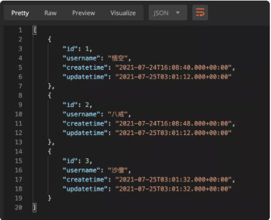Click line number 10 in the gutter
The height and width of the screenshot is (220, 271).
[18, 114]
